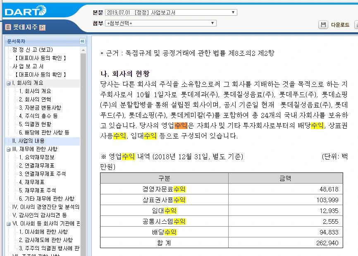Click the DART logo
This screenshot has width=358, height=256.
[25, 10]
